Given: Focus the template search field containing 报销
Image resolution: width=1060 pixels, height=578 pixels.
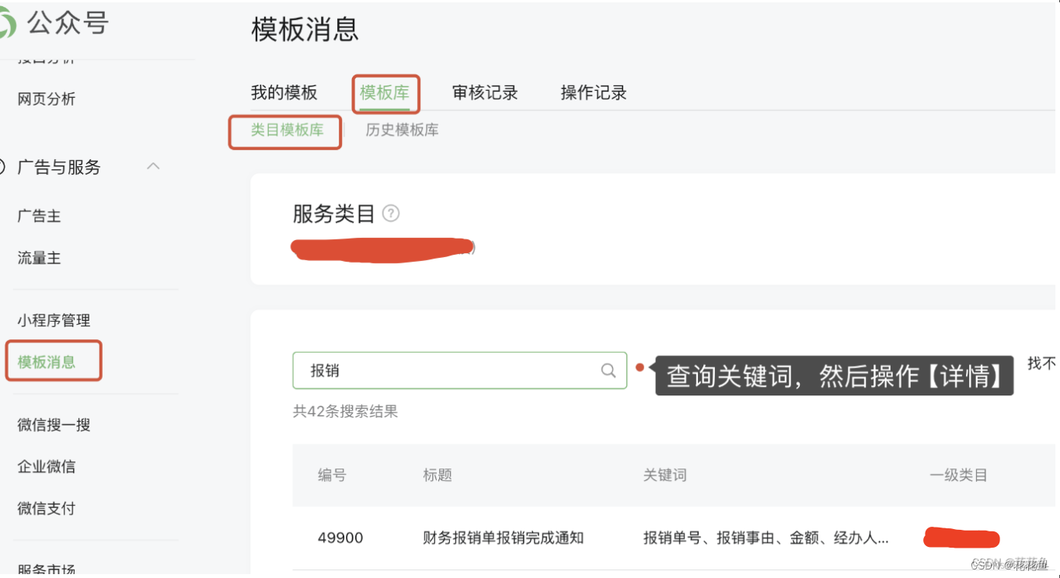Looking at the screenshot, I should (x=459, y=371).
